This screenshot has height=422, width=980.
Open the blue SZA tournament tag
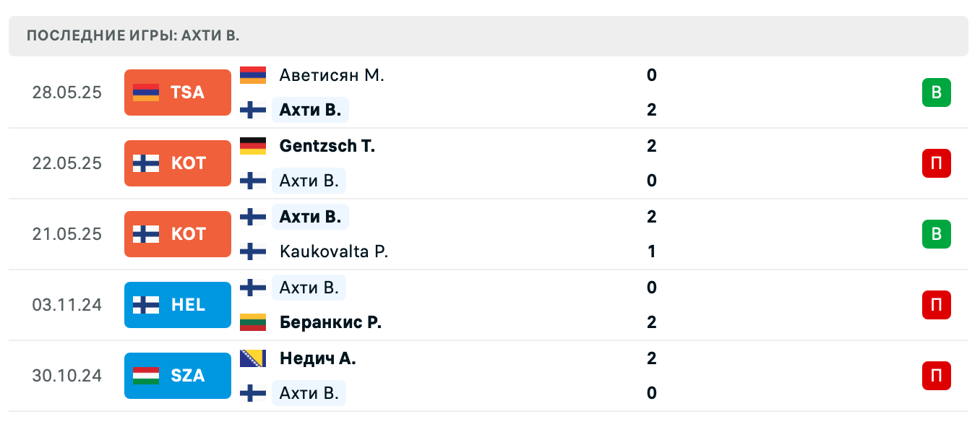pyautogui.click(x=178, y=376)
